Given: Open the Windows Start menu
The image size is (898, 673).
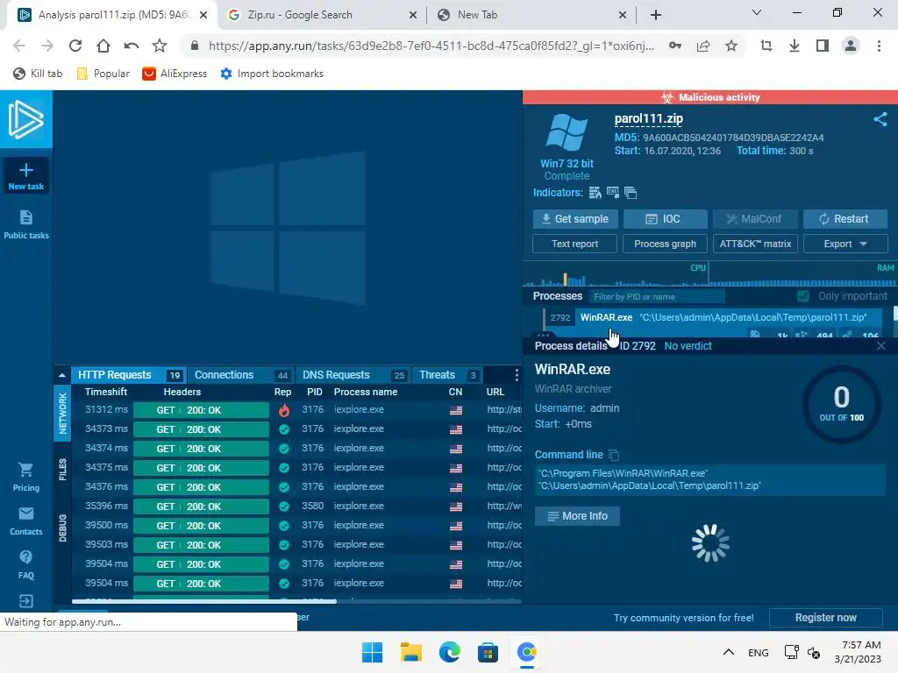Looking at the screenshot, I should tap(372, 652).
